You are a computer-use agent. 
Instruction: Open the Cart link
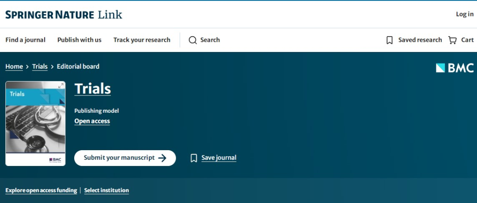pos(467,40)
